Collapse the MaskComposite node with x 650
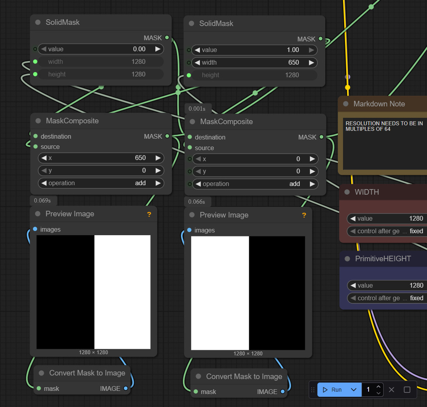The width and height of the screenshot is (427, 407). [38, 121]
